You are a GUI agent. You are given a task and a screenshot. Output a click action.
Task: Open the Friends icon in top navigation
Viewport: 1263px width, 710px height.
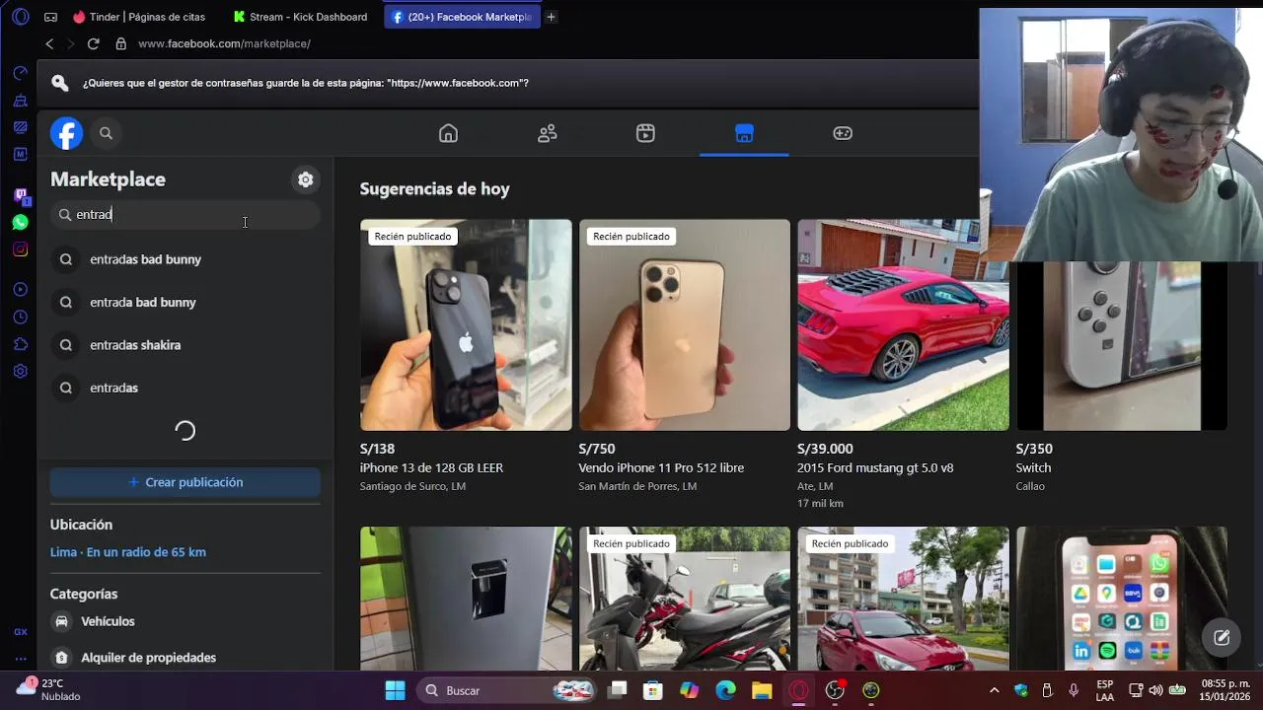[x=547, y=133]
